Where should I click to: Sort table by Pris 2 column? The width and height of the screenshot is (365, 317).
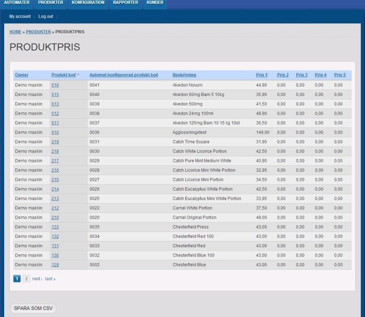(x=283, y=75)
